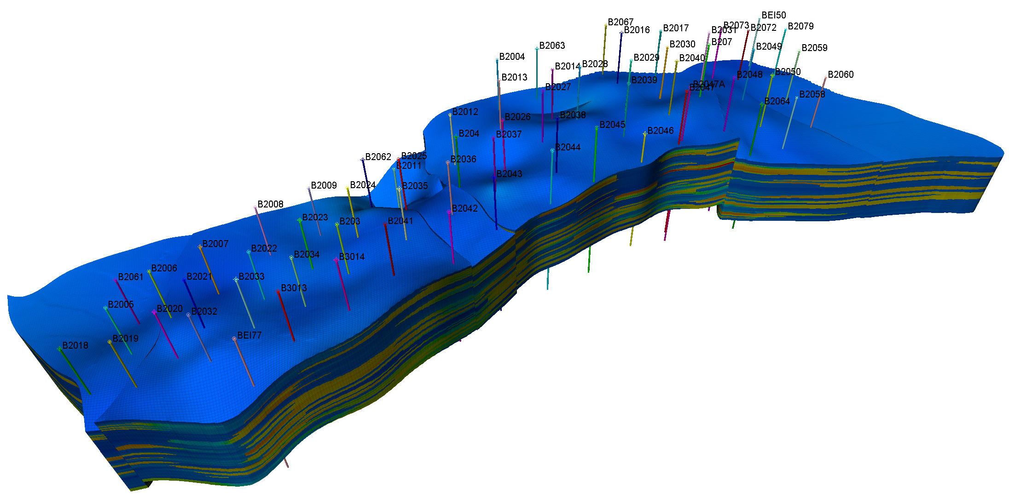Viewport: 1009px width, 500px height.
Task: Select the B2058 well label
Action: pos(812,94)
